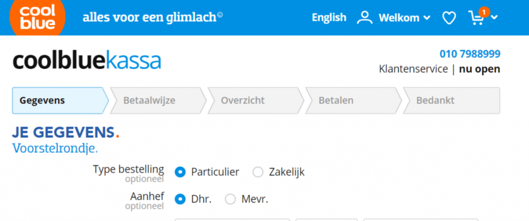Click the Coolblue orange logo

37,17
